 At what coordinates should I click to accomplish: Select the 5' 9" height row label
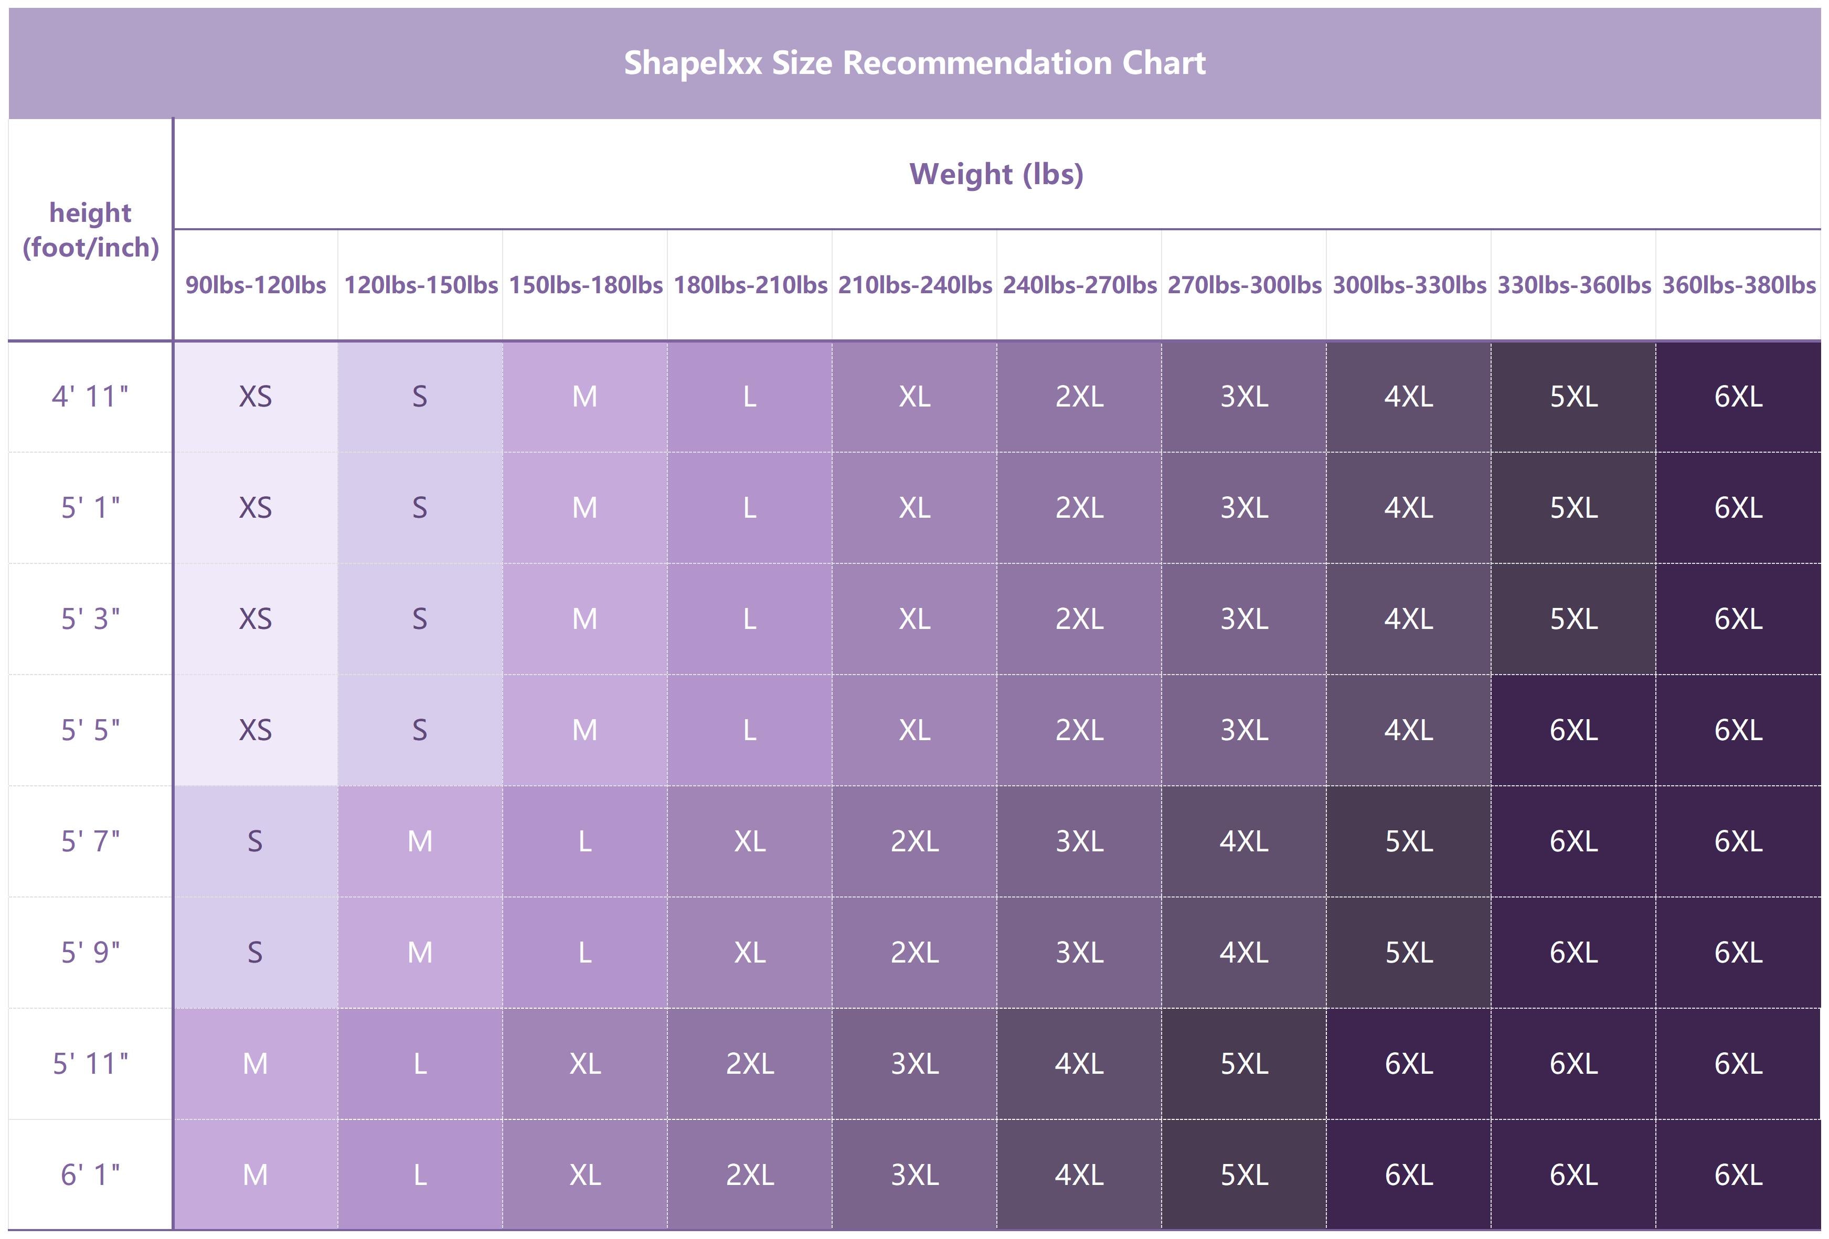(x=90, y=953)
